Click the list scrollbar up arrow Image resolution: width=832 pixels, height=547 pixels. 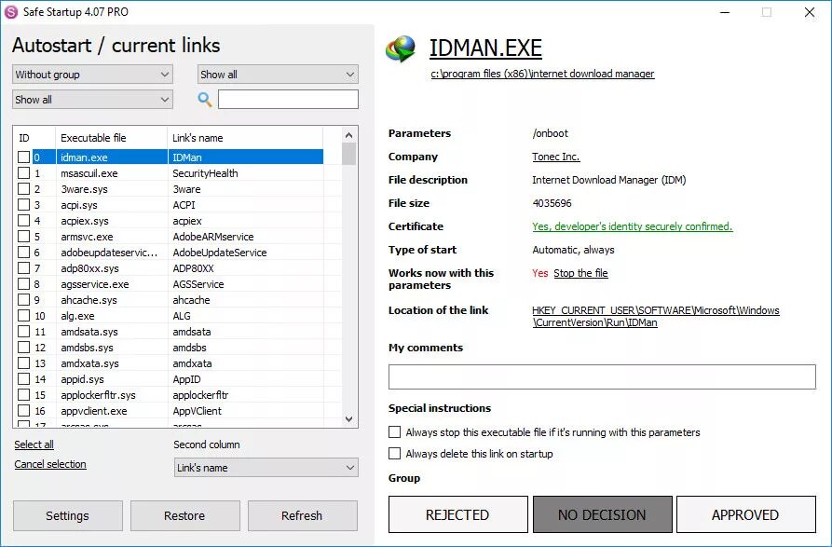click(348, 135)
